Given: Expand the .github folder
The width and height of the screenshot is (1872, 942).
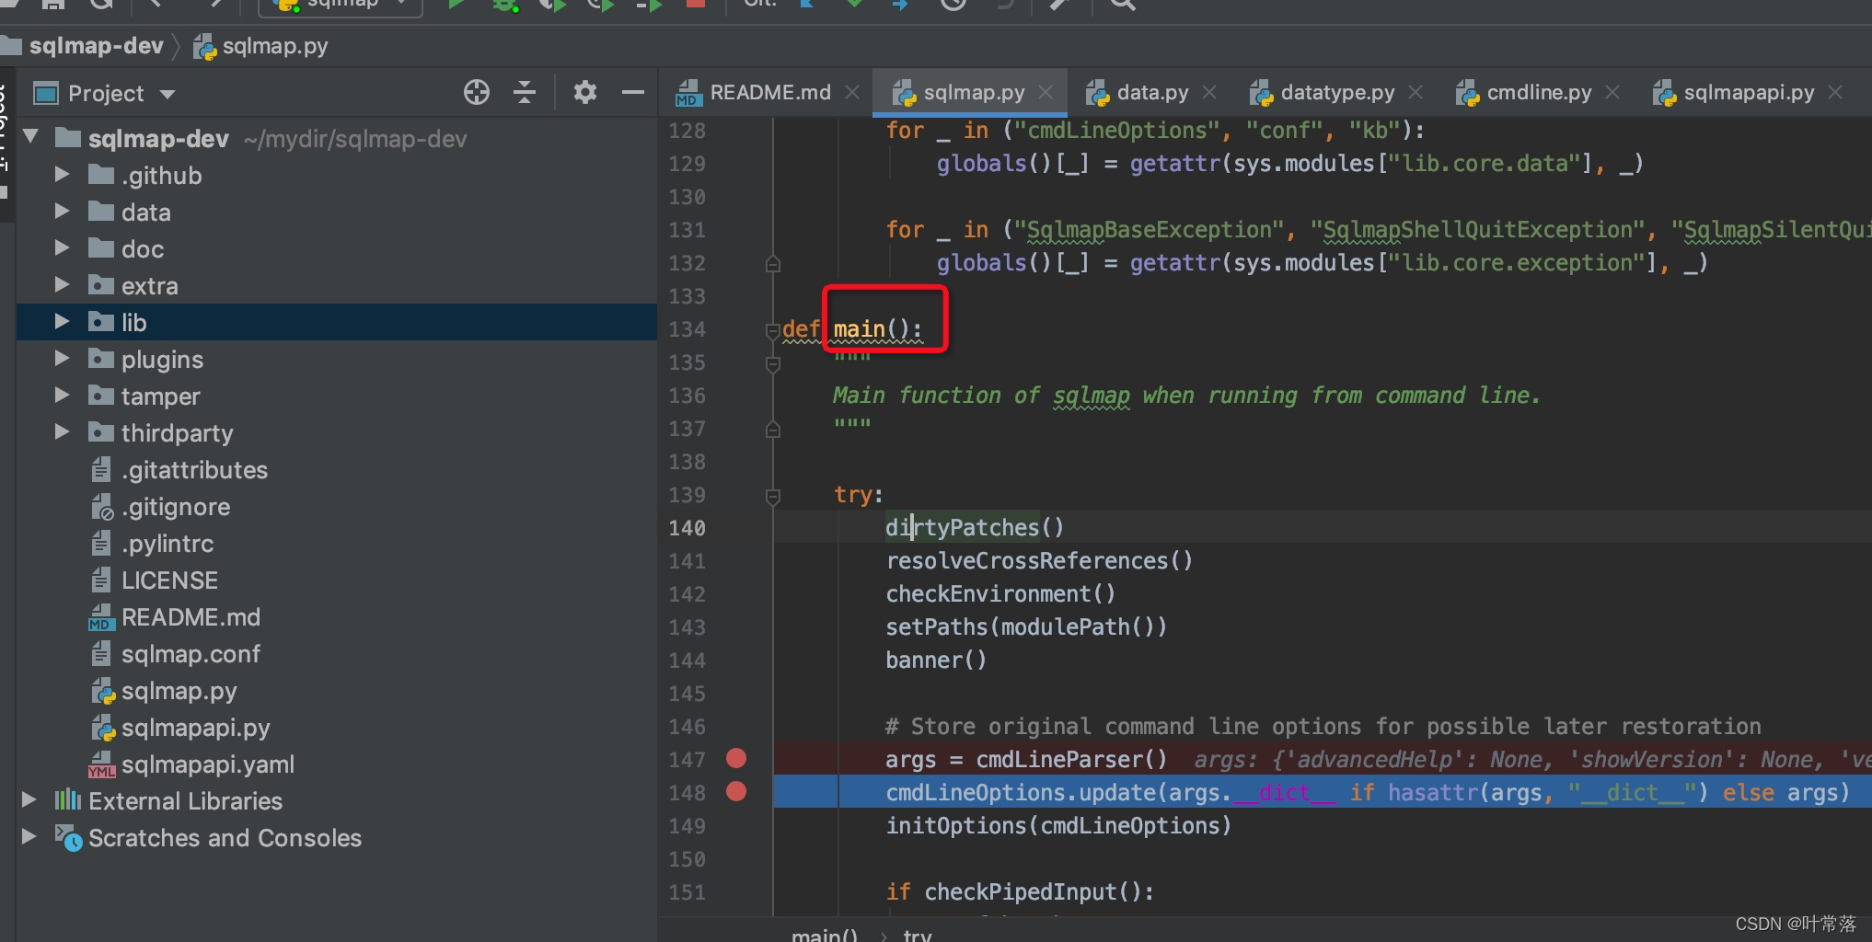Looking at the screenshot, I should pyautogui.click(x=62, y=174).
